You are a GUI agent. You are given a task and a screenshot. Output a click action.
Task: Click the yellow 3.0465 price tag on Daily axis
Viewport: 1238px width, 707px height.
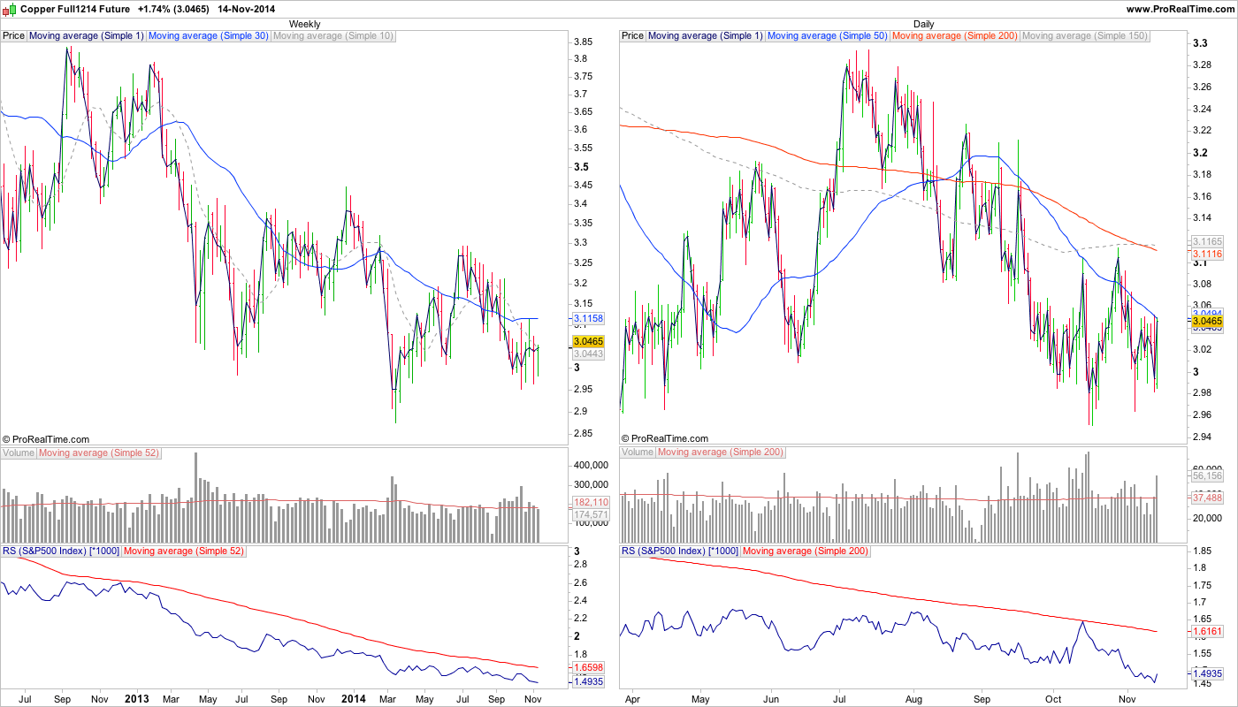coord(1207,323)
